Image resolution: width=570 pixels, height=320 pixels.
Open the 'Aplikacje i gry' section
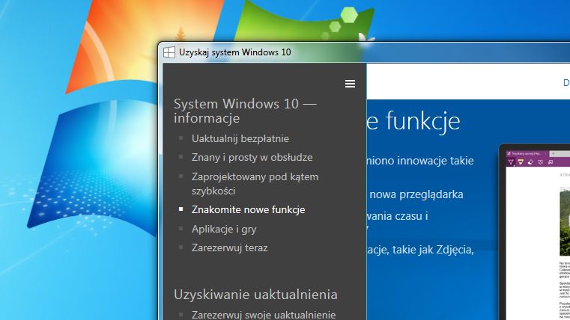tap(224, 229)
